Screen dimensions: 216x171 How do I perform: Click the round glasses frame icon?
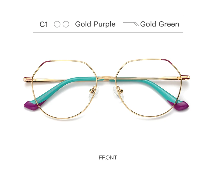click(62, 24)
